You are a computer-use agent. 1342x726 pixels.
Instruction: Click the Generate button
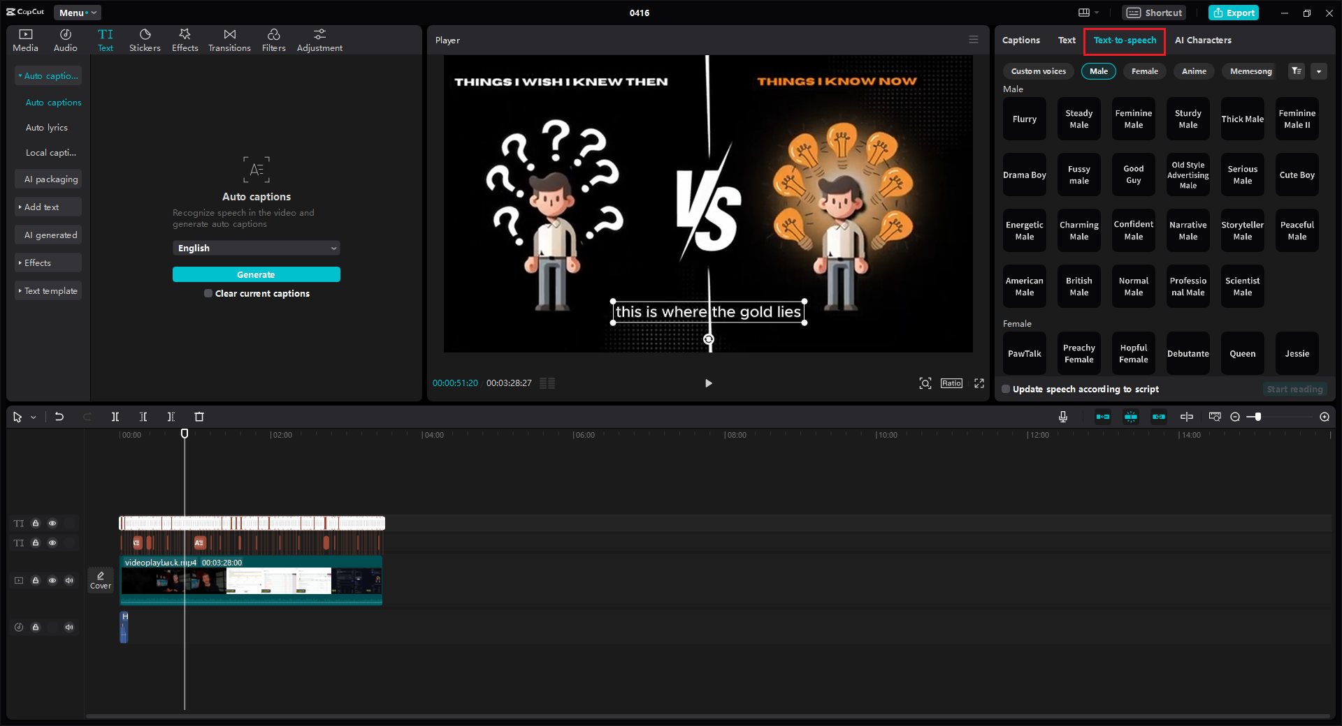pyautogui.click(x=257, y=274)
